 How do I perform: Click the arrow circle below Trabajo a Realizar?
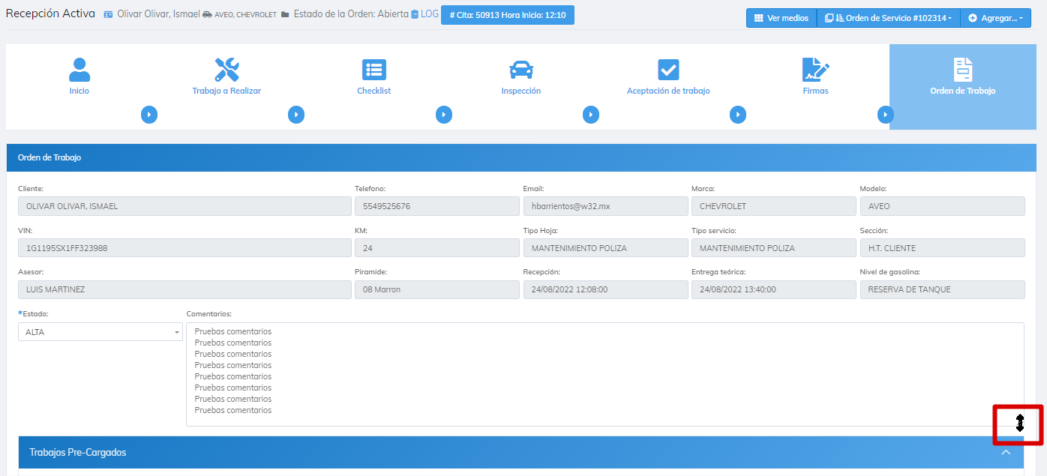coord(296,115)
